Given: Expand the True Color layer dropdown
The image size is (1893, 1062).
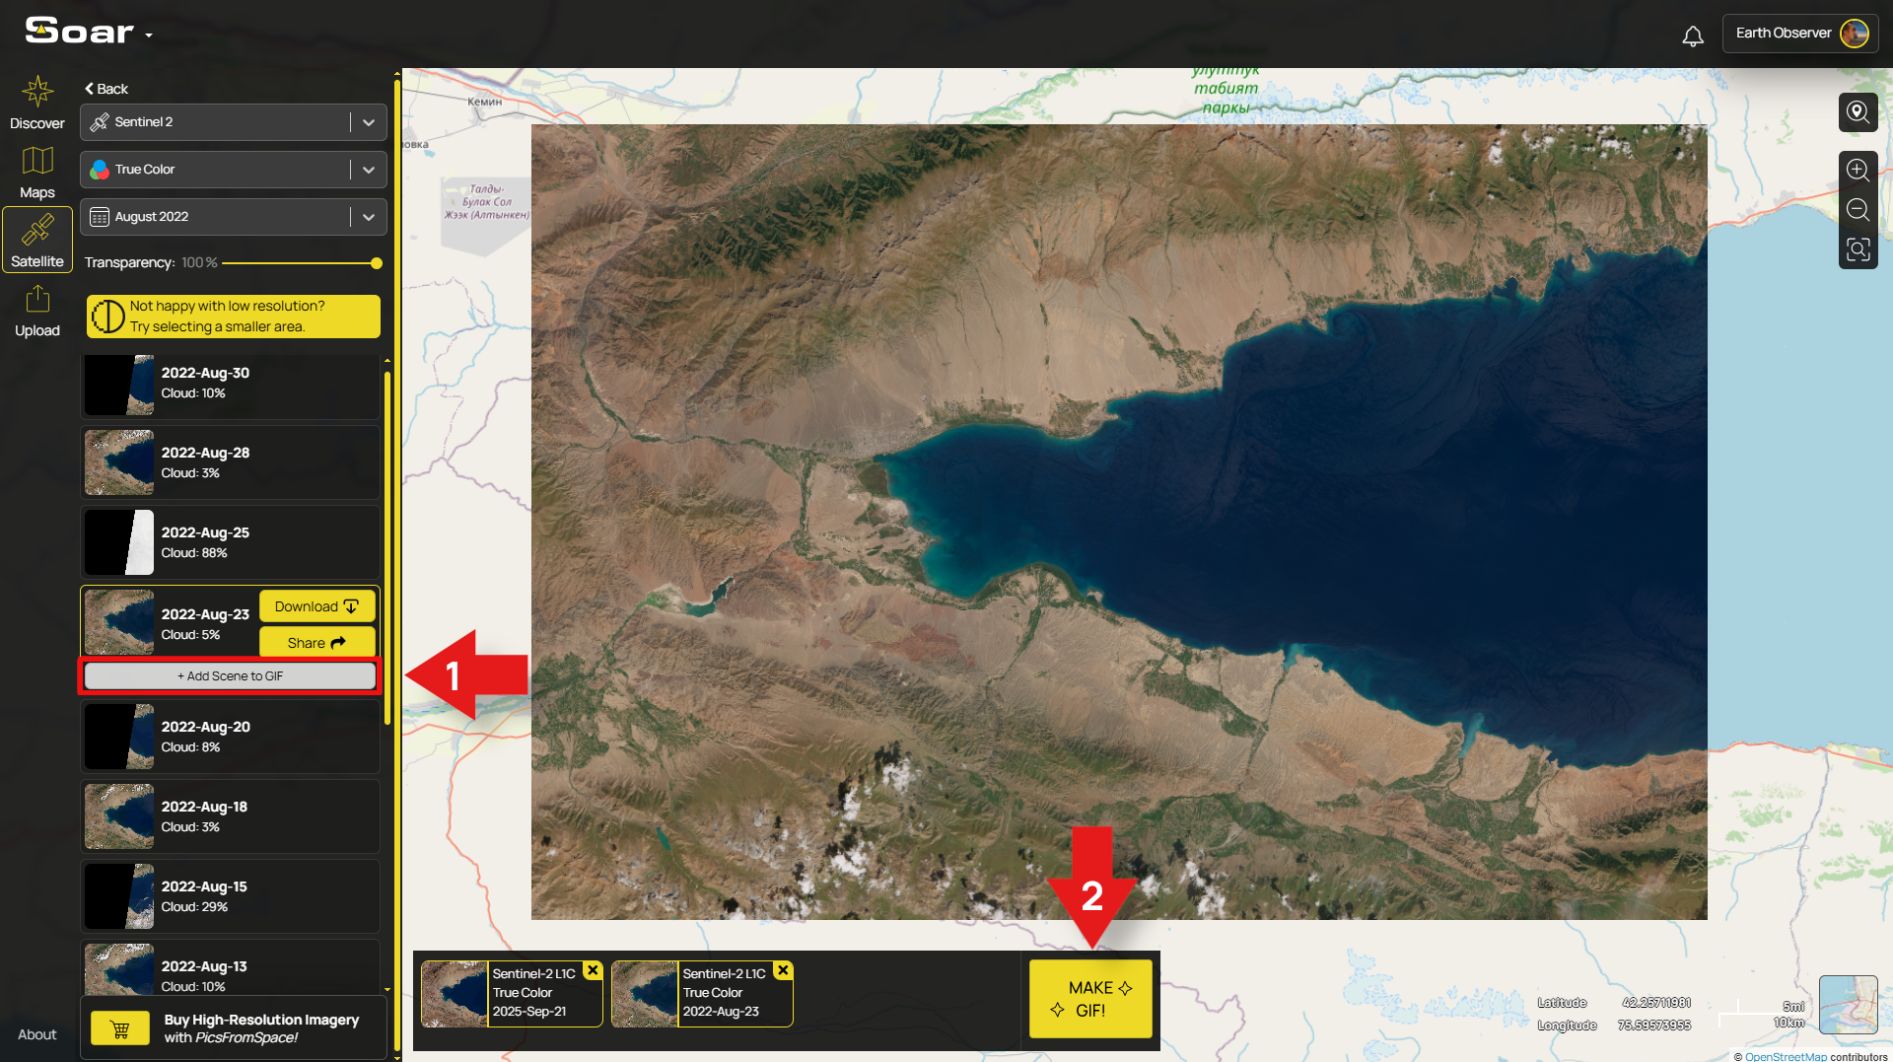Looking at the screenshot, I should (x=369, y=169).
